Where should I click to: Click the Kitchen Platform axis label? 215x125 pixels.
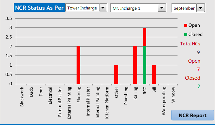click(x=107, y=103)
